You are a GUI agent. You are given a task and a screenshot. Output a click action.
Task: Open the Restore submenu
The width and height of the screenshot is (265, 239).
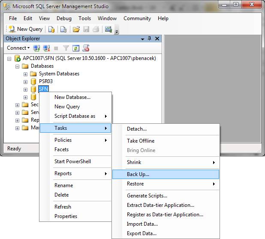point(166,184)
